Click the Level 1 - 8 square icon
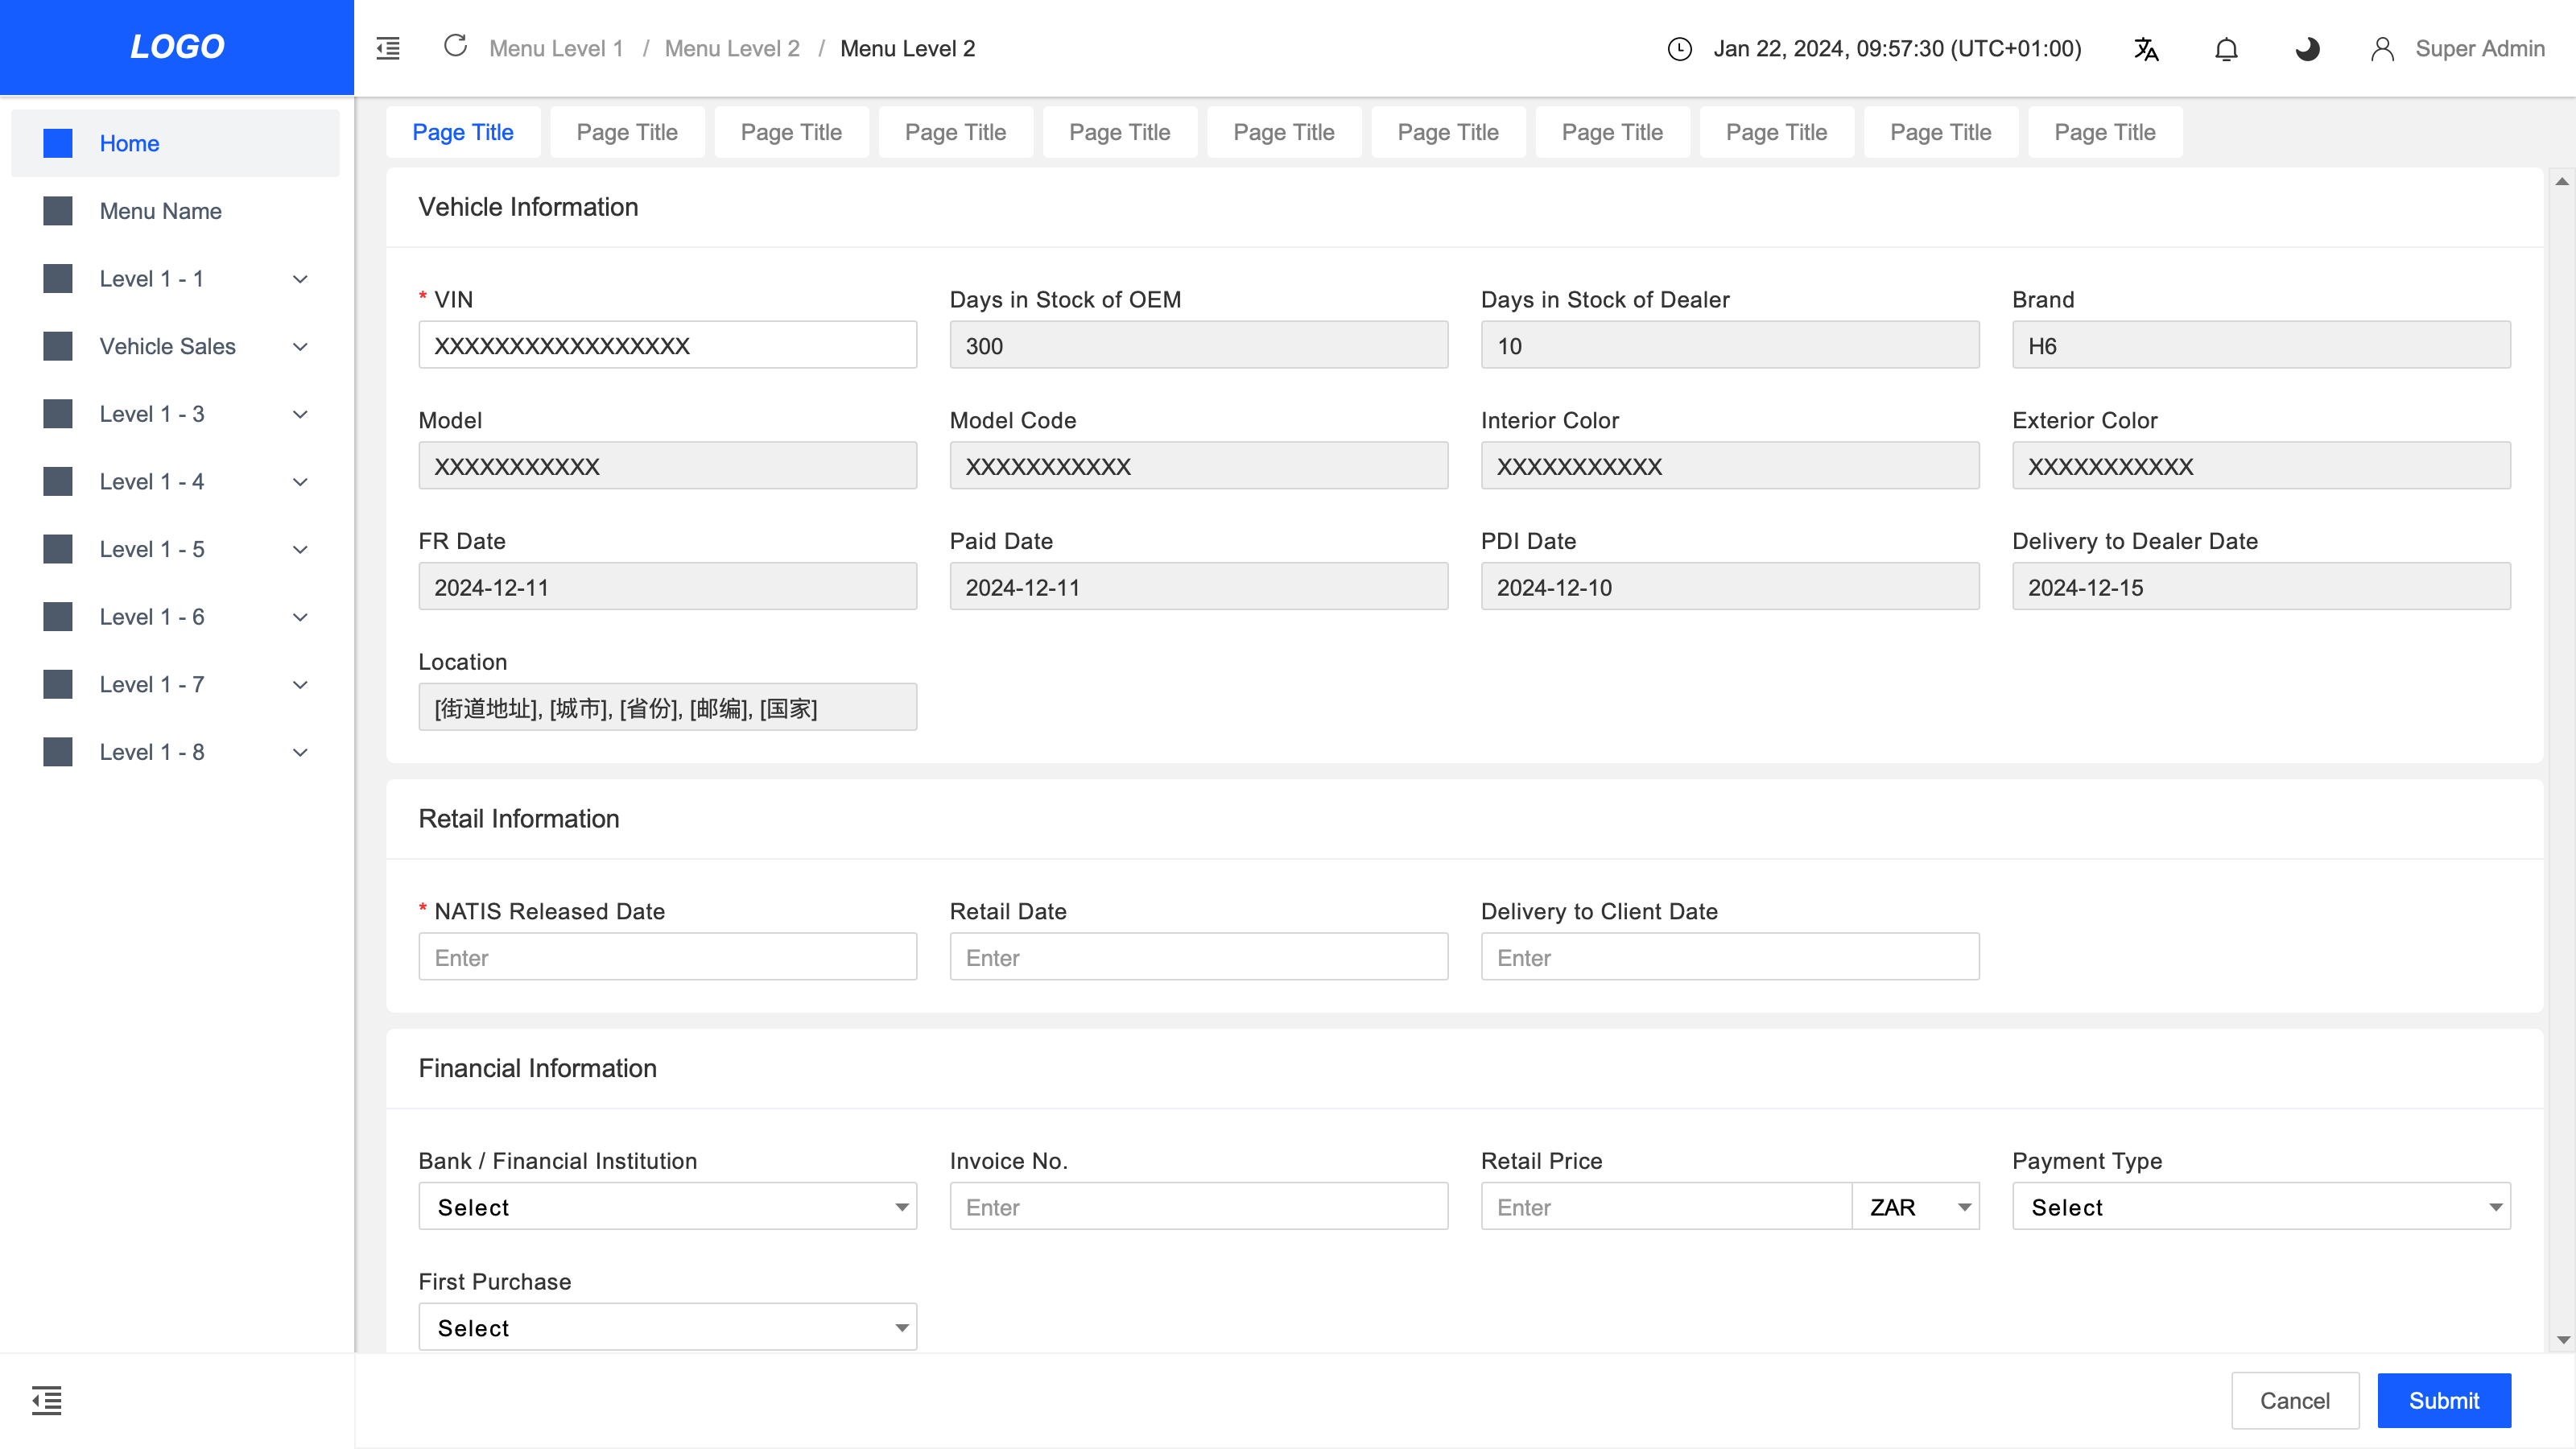The width and height of the screenshot is (2576, 1449). point(58,752)
